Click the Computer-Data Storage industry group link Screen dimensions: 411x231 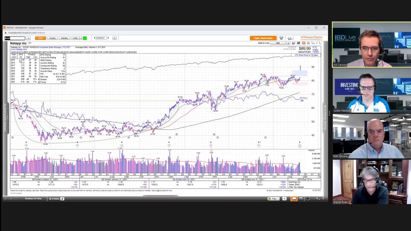pos(55,47)
